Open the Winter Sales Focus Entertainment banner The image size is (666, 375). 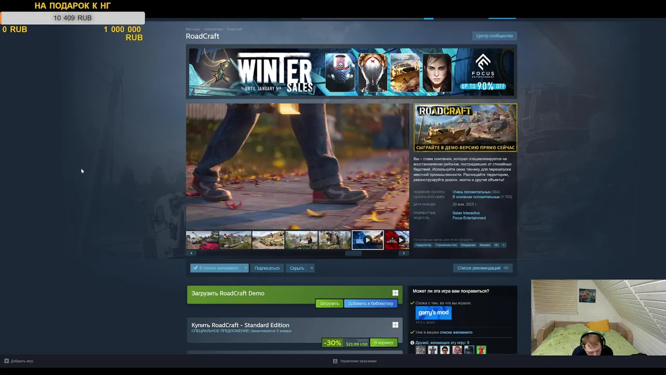point(351,72)
